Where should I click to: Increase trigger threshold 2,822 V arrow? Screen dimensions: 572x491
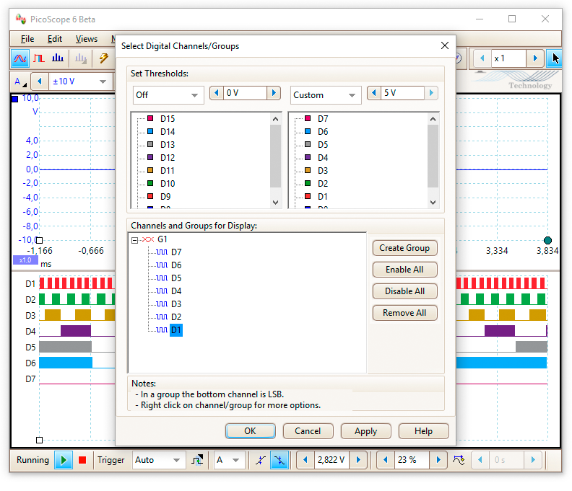coord(358,460)
